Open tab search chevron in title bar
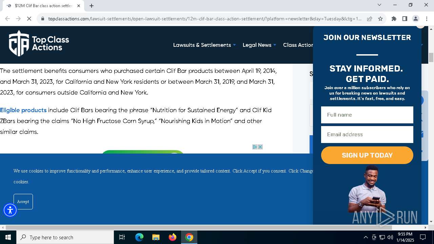Viewport: 434px width, 244px height. point(379,5)
